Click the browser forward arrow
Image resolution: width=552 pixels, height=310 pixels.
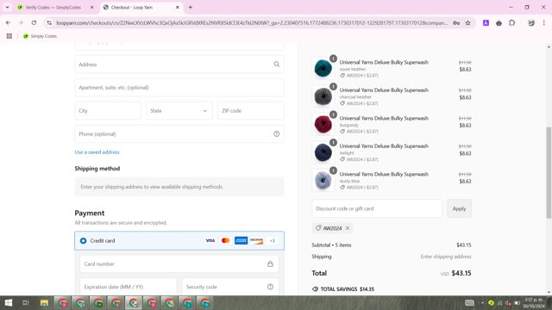21,23
